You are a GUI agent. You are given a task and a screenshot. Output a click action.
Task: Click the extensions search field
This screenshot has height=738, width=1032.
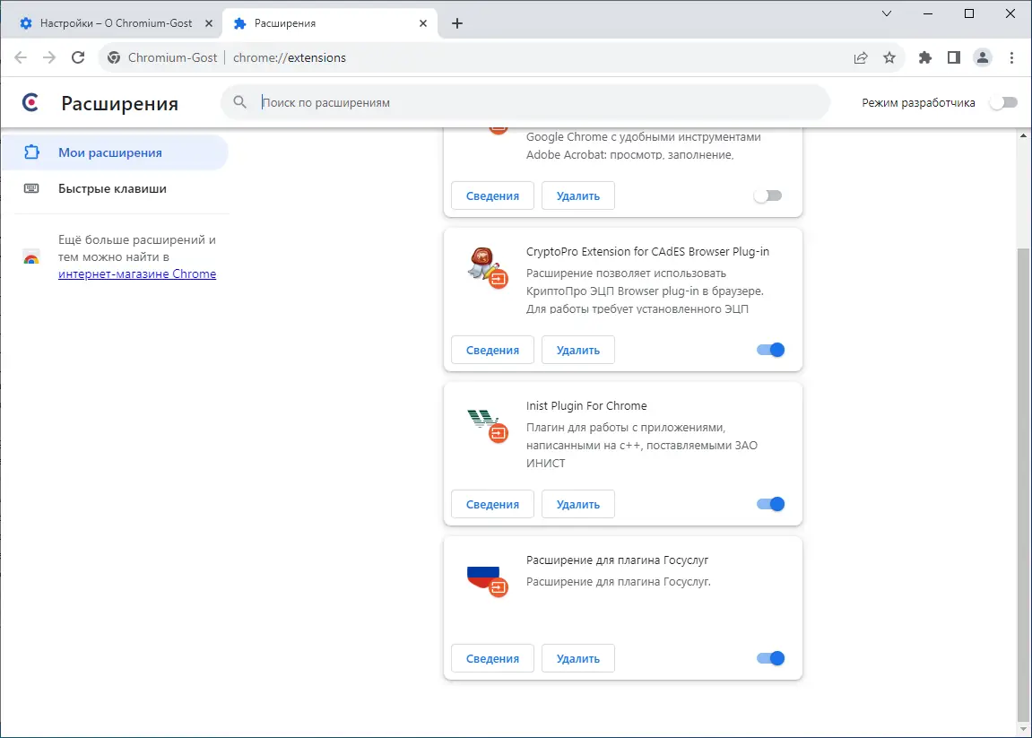(538, 102)
